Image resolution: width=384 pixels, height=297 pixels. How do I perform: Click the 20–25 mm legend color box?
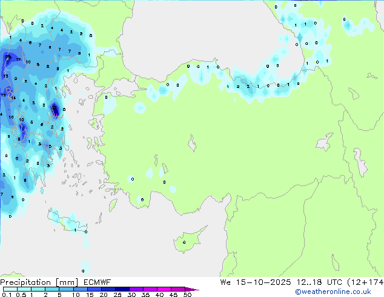pos(108,289)
